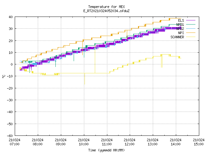
Task: Click the y-axis tick label '20'
Action: point(11,41)
